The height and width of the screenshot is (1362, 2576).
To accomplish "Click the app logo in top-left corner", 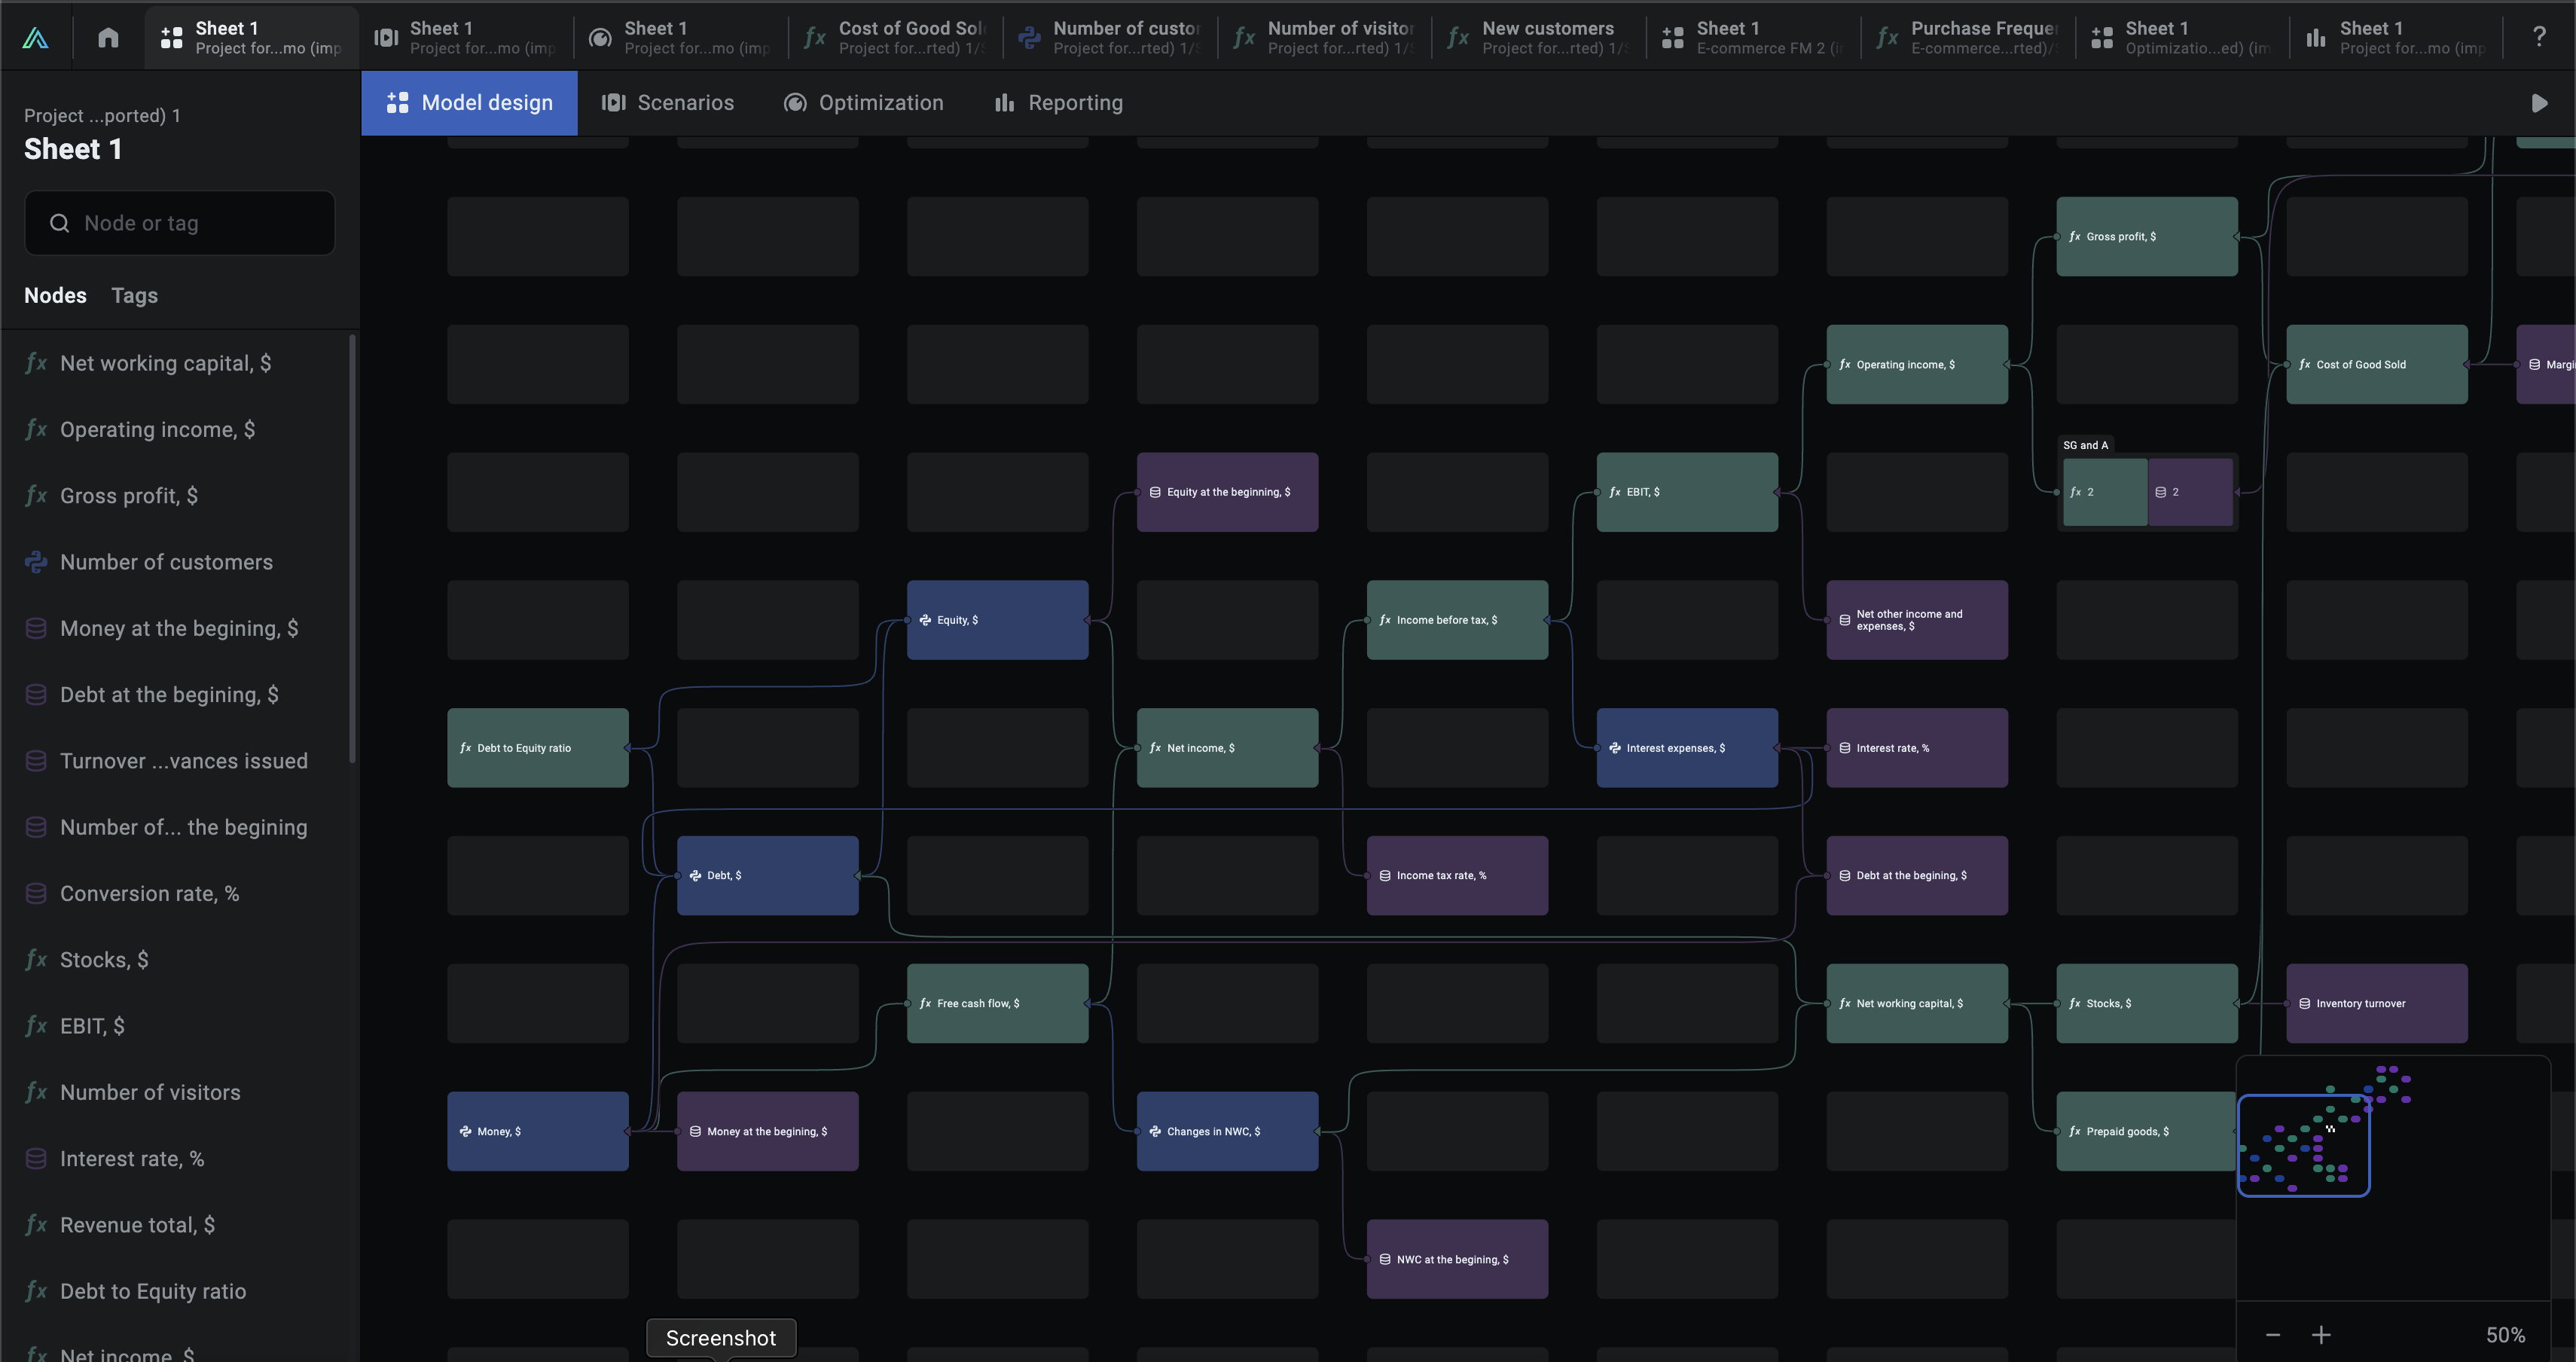I will pyautogui.click(x=36, y=37).
